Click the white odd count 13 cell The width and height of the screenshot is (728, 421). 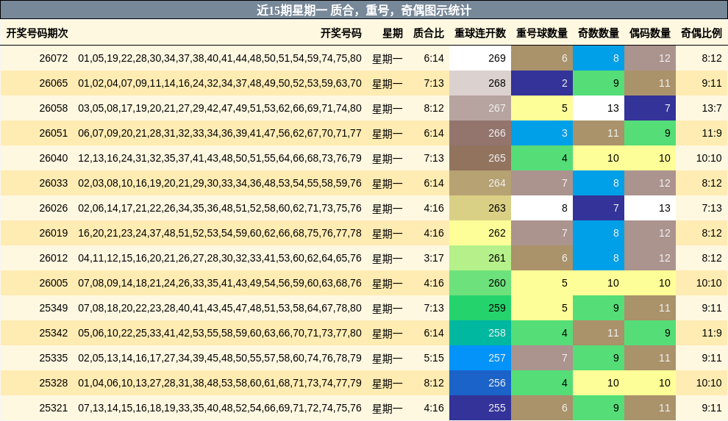pyautogui.click(x=599, y=108)
